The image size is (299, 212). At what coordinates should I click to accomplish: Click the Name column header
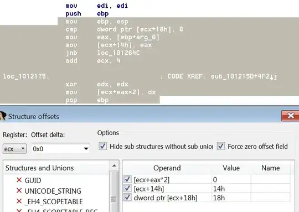[x=270, y=168]
